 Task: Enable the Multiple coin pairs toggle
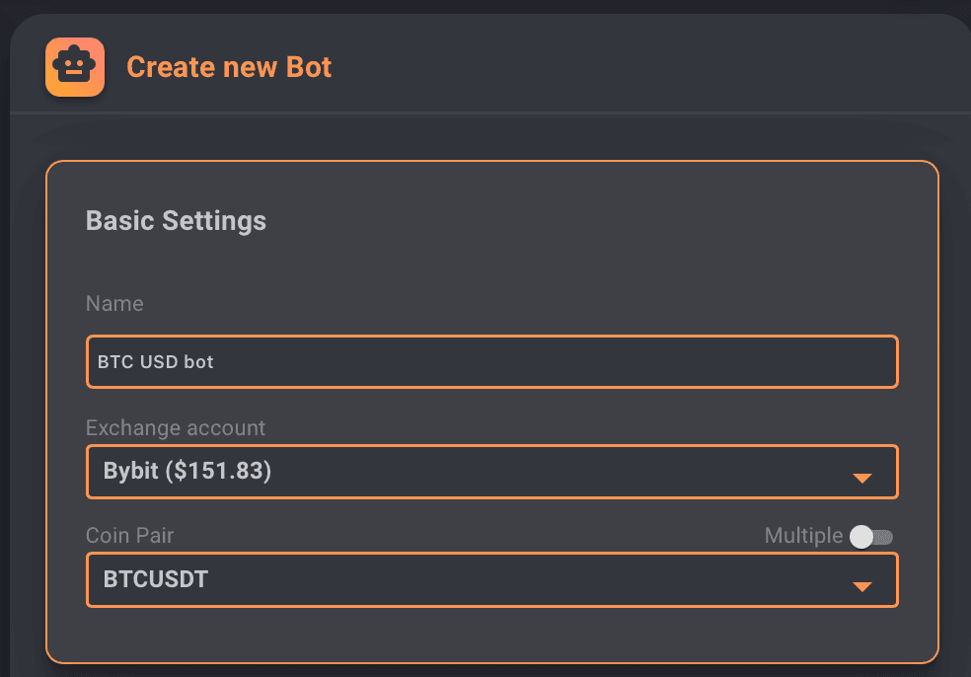click(871, 537)
